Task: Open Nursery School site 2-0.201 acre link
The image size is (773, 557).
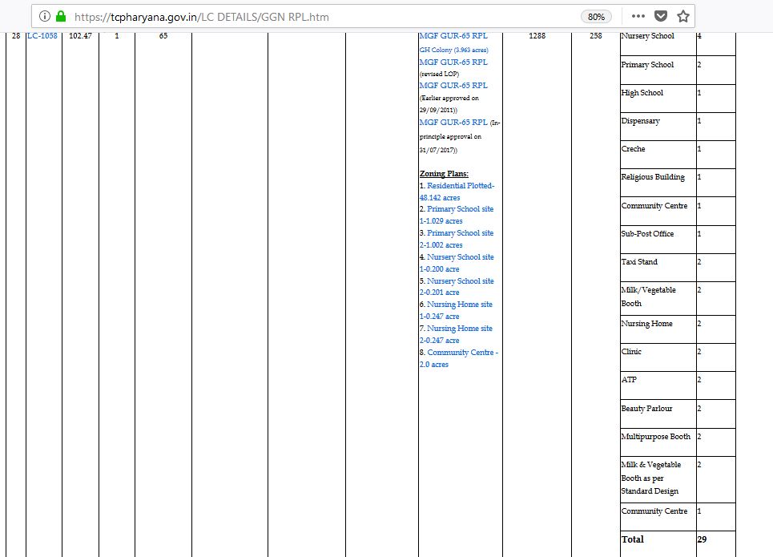Action: (457, 287)
